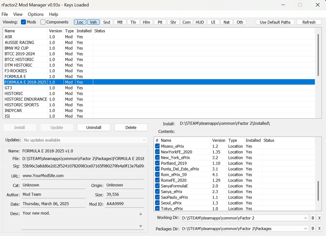The width and height of the screenshot is (326, 236).
Task: Click the Desc box down arrow
Action: [x=141, y=226]
